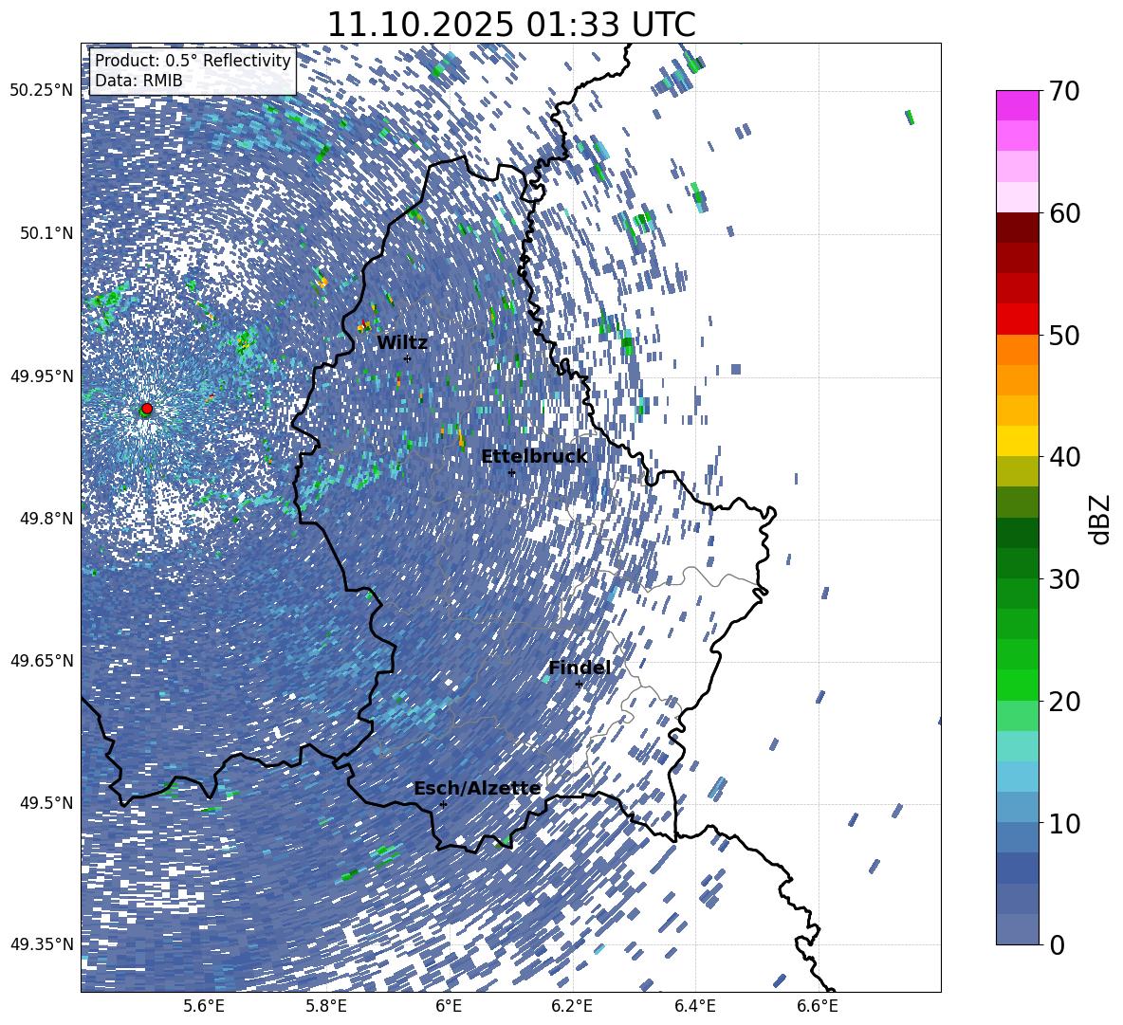Click the 40 tick on colorbar
This screenshot has width=1123, height=1025.
(x=1065, y=457)
